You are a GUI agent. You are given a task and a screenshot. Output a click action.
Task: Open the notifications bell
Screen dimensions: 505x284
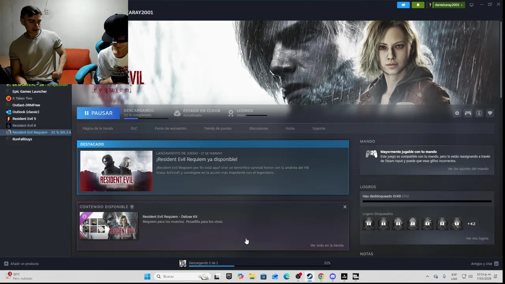click(x=418, y=5)
